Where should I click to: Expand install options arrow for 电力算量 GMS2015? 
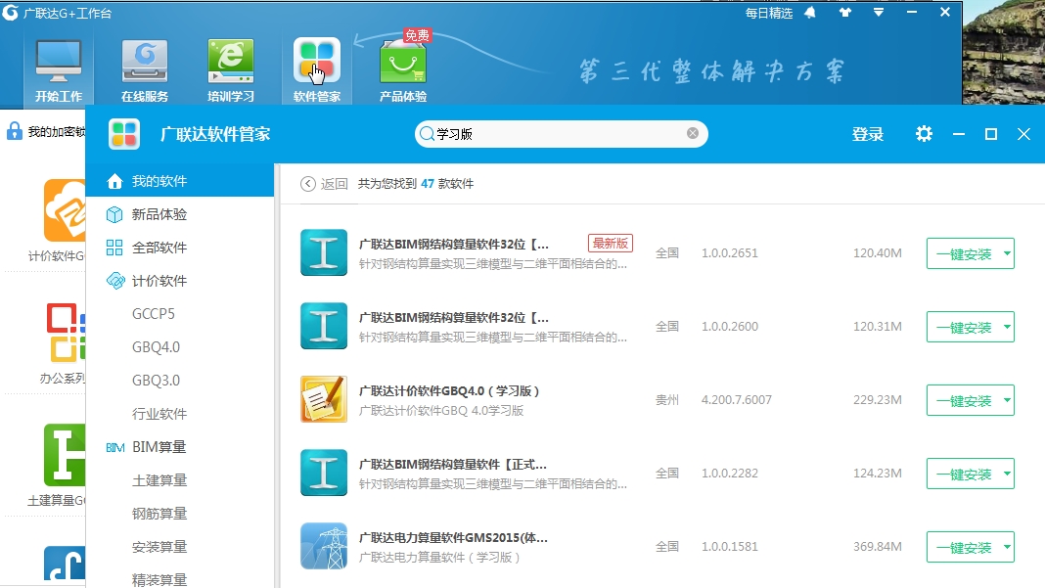click(1007, 547)
